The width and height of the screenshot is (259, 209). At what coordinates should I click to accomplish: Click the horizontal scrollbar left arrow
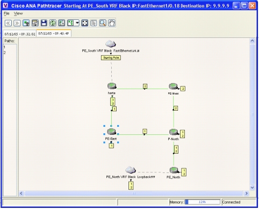click(21, 193)
